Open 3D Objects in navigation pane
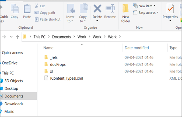Screen dimensions: 182x117 click(x=14, y=81)
